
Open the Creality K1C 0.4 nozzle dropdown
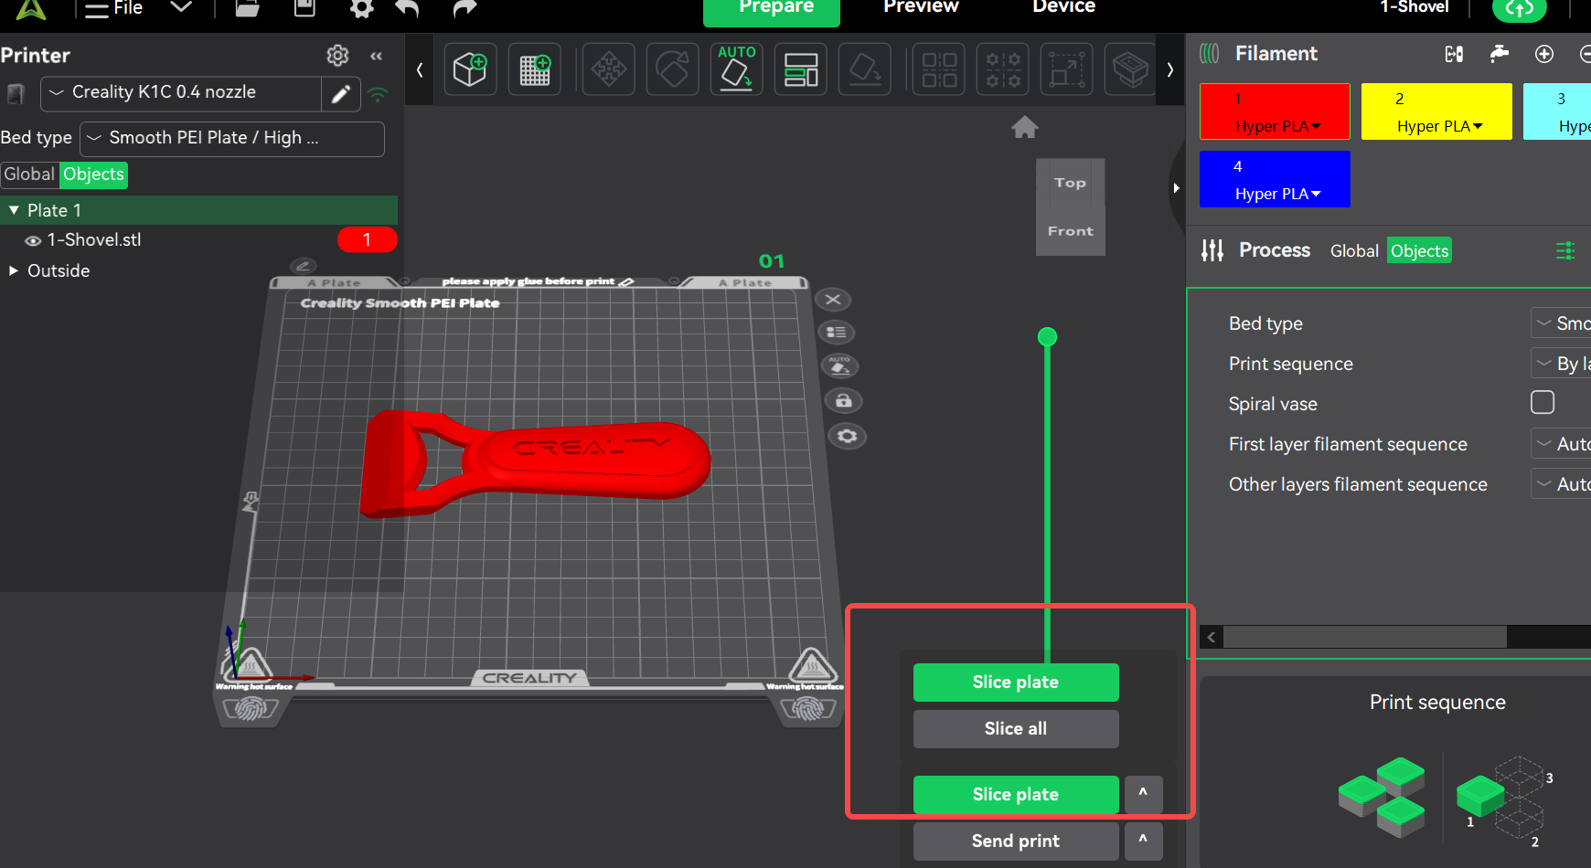pos(180,93)
